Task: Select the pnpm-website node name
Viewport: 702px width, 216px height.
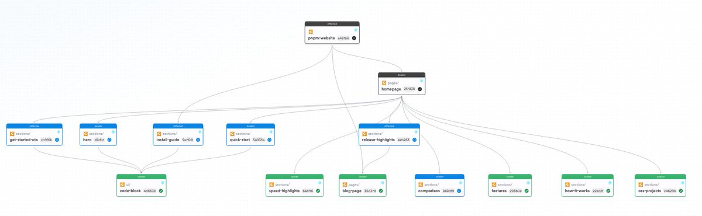Action: pyautogui.click(x=322, y=38)
